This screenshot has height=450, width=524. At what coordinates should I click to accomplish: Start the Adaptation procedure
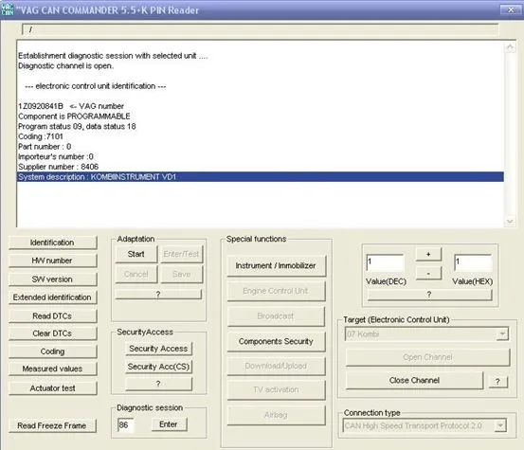(136, 254)
